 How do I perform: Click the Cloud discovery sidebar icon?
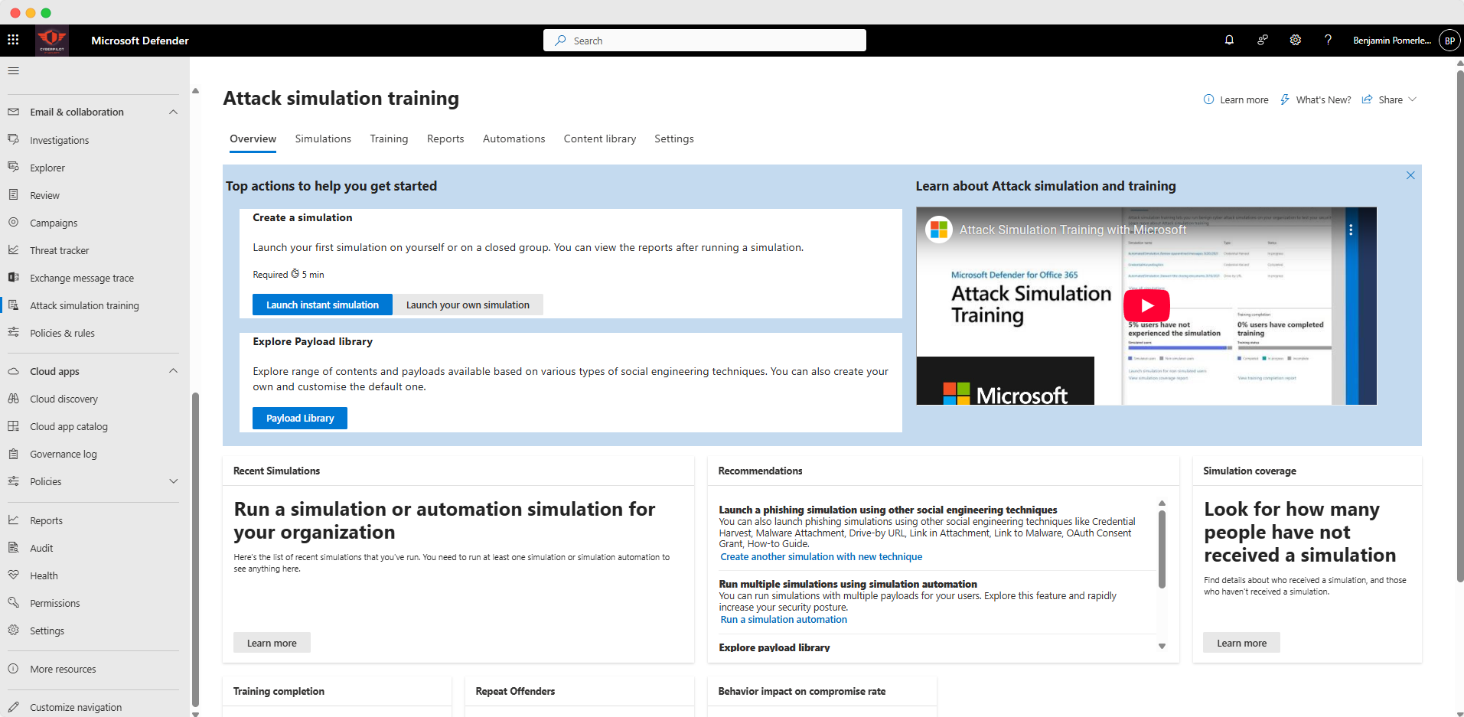pos(13,398)
